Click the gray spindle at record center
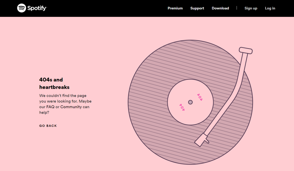This screenshot has height=171, width=294. coord(190,102)
